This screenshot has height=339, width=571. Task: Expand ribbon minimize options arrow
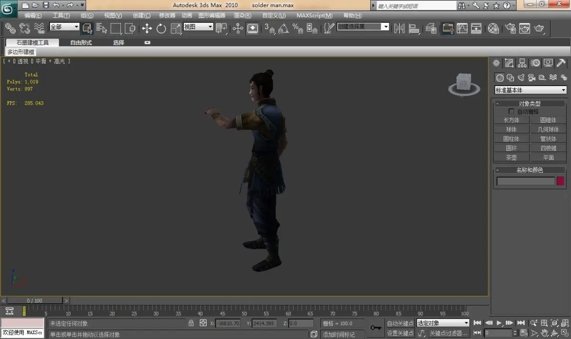[x=148, y=42]
